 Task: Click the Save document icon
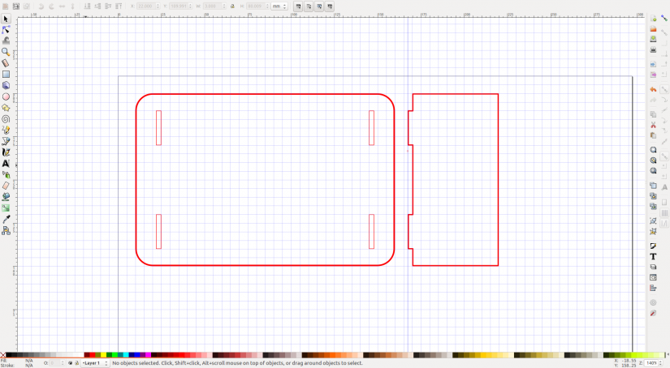click(x=653, y=39)
